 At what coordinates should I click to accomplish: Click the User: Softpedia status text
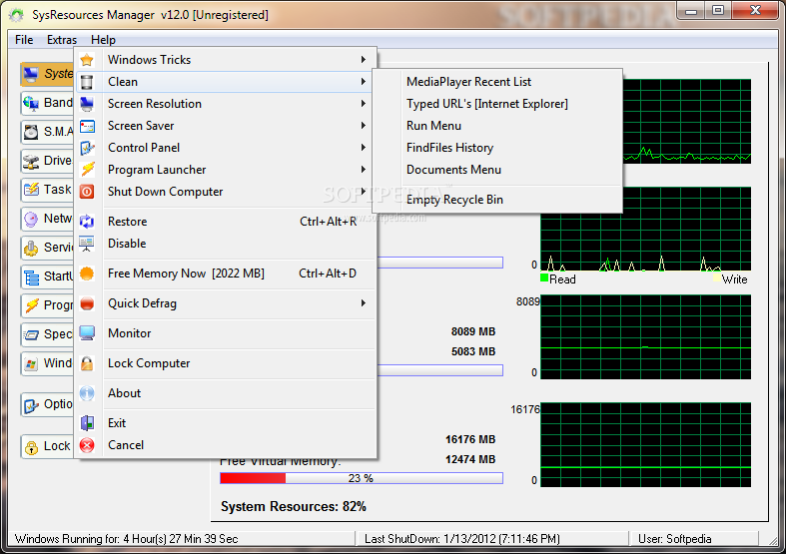pos(674,539)
